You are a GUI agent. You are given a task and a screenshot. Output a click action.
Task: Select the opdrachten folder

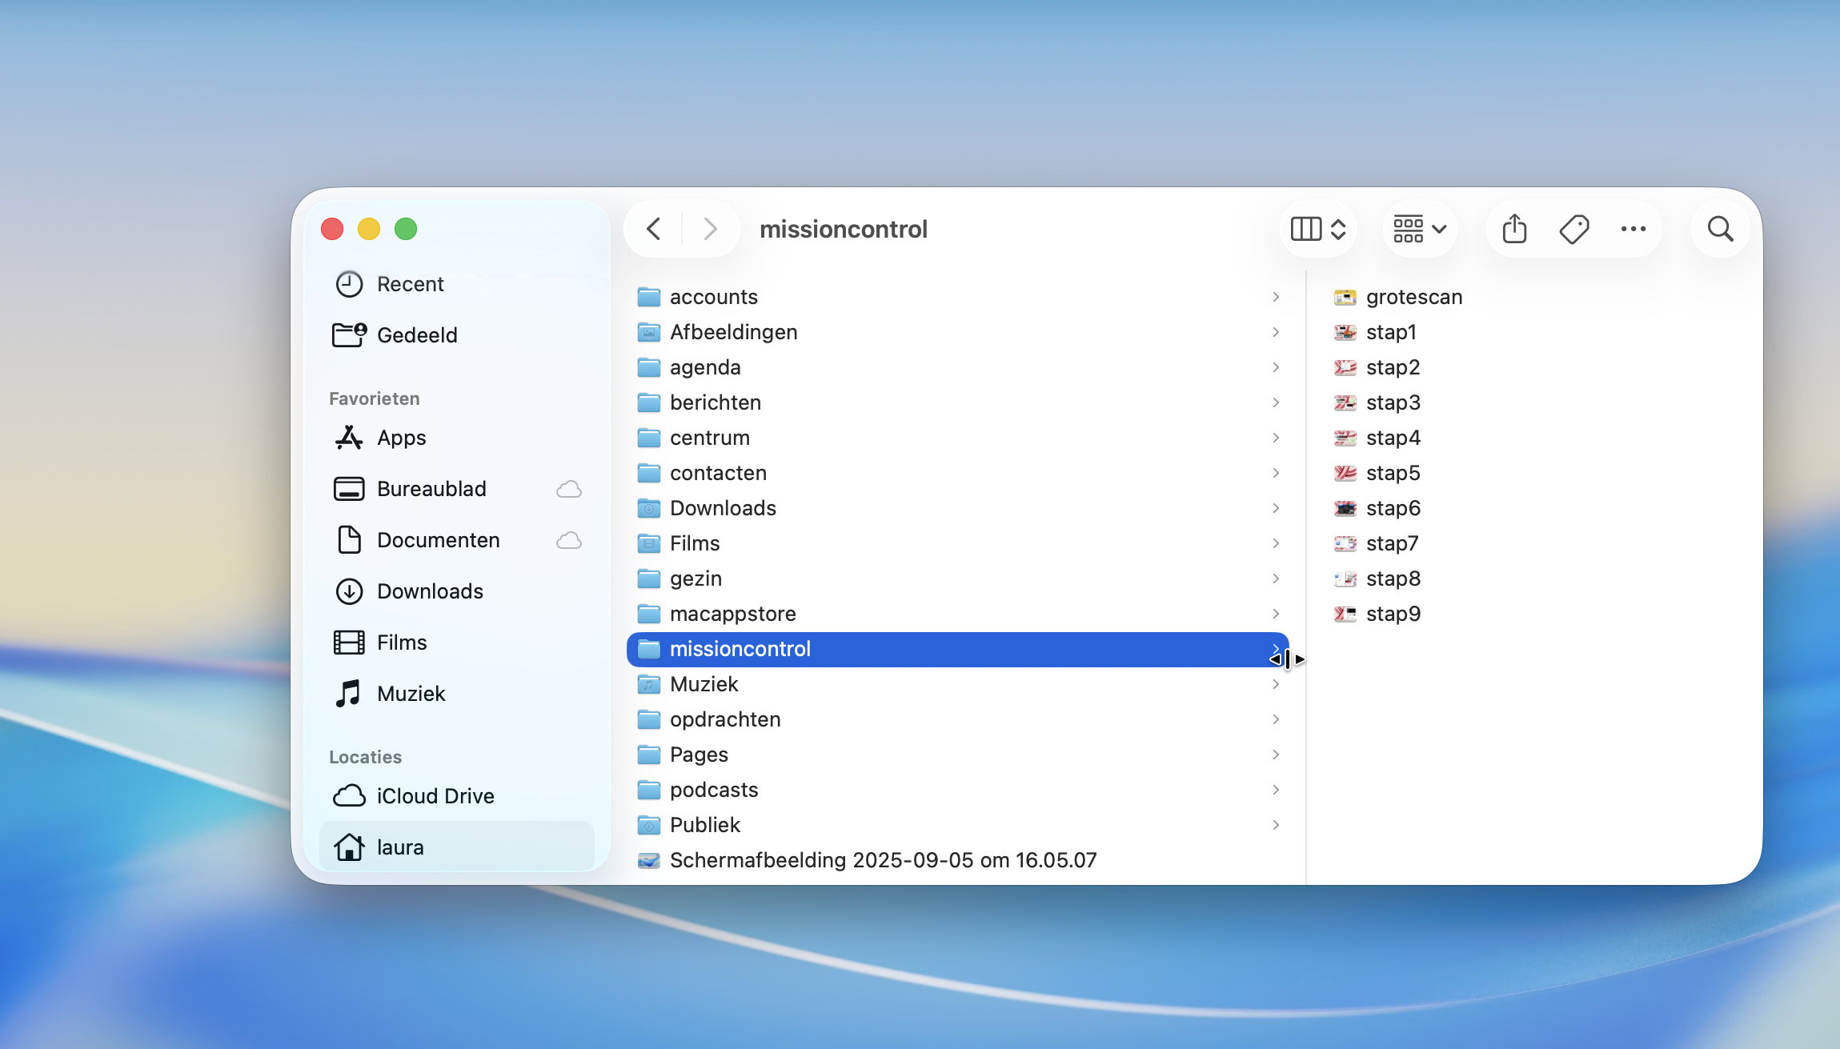(724, 719)
